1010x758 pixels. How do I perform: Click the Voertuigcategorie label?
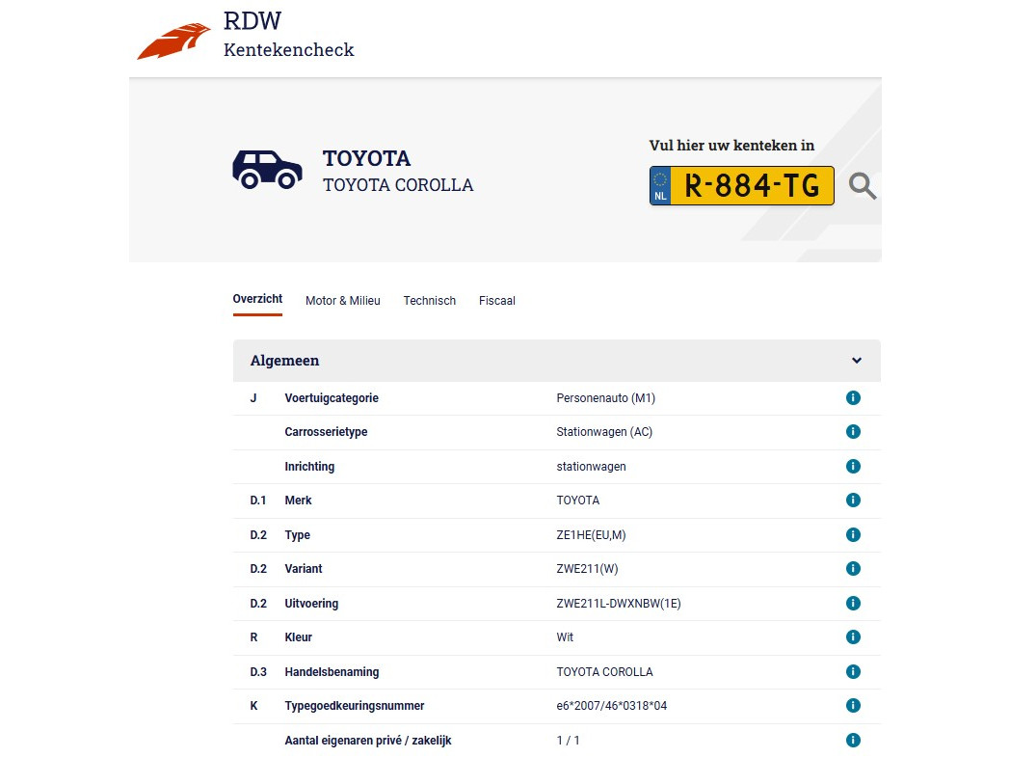pyautogui.click(x=332, y=398)
